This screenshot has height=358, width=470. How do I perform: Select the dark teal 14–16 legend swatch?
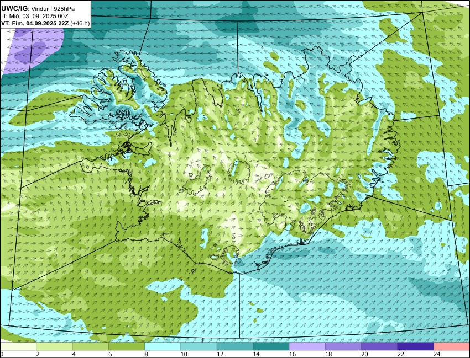coord(271,346)
